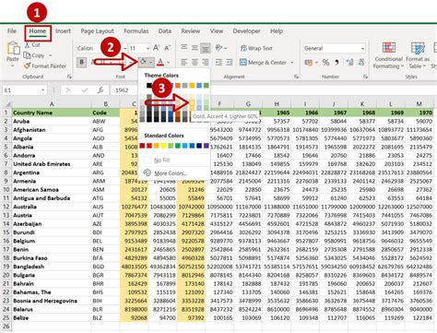
Task: Open the General number format dropdown
Action: click(363, 49)
